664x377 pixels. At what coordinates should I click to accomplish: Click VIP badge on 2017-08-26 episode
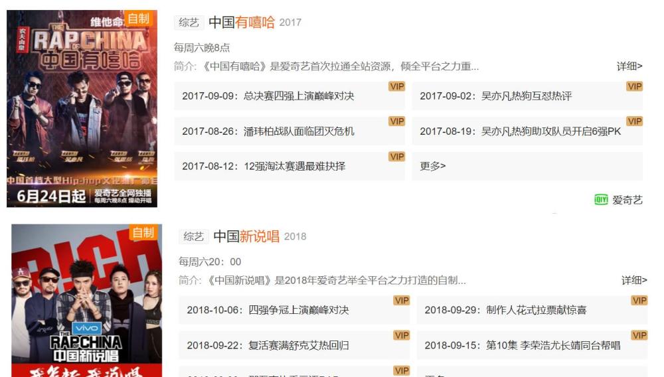[x=397, y=121]
